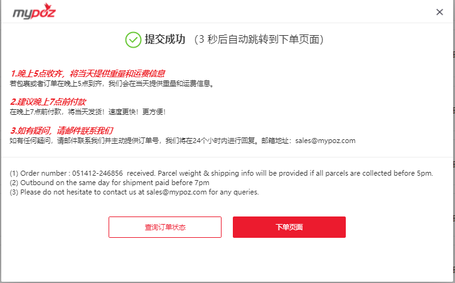Click the green success checkmark icon
The image size is (455, 283).
coord(133,40)
